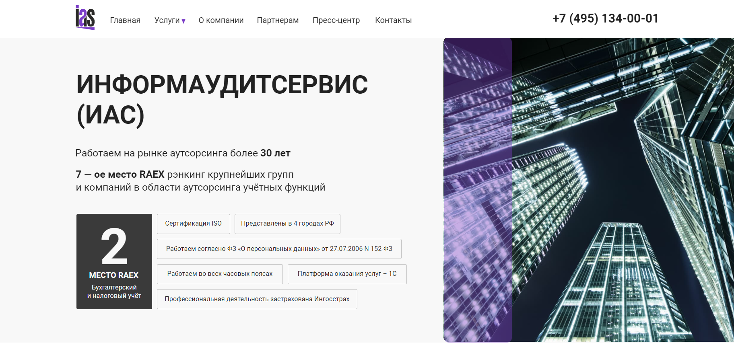Click the 2 МЕСТО RAEX dark card
The height and width of the screenshot is (345, 734).
114,261
